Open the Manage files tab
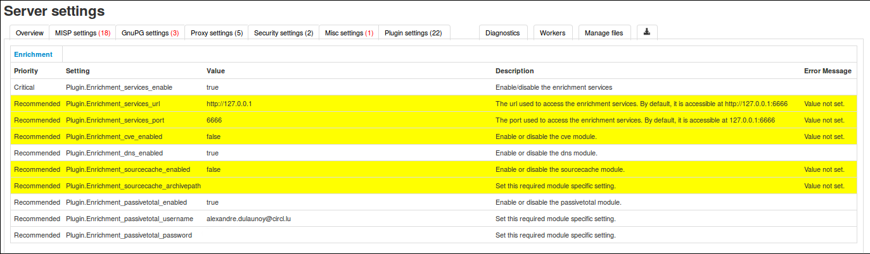Image resolution: width=870 pixels, height=254 pixels. tap(603, 33)
